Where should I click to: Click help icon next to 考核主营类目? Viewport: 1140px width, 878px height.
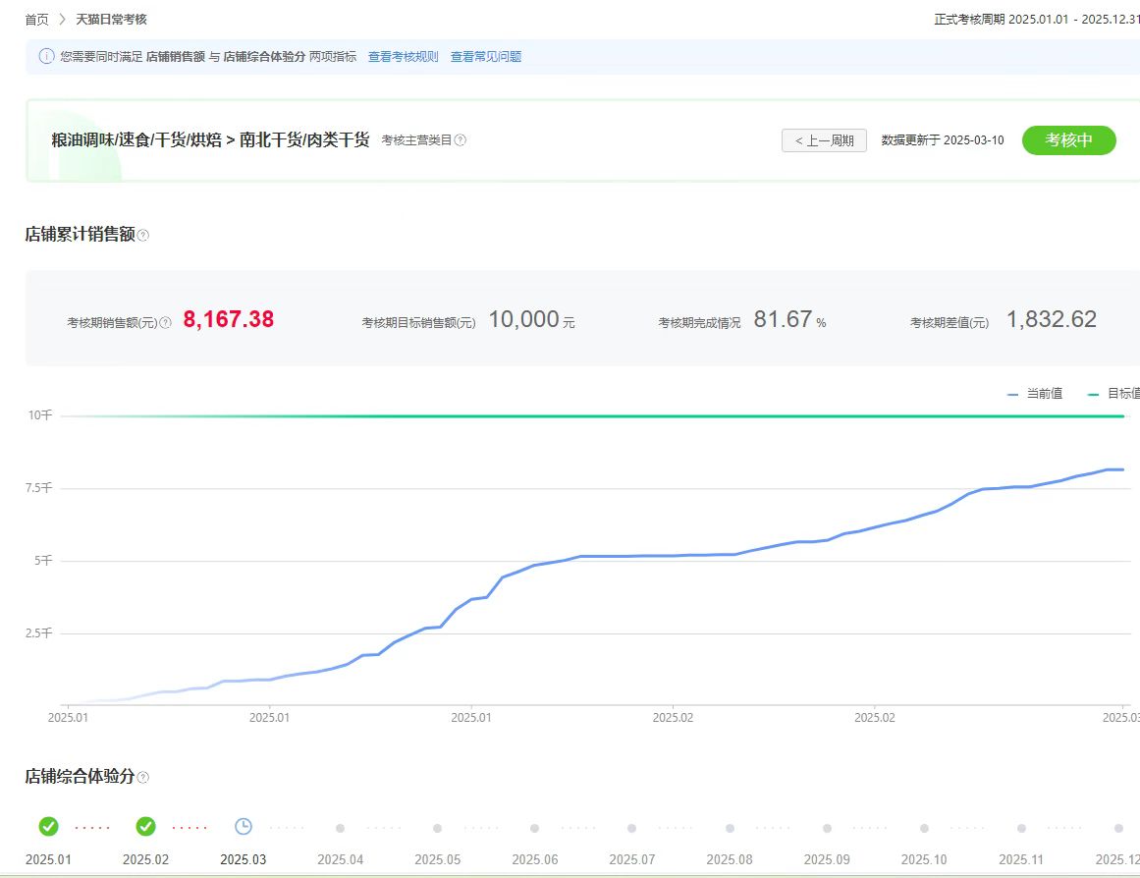[461, 140]
